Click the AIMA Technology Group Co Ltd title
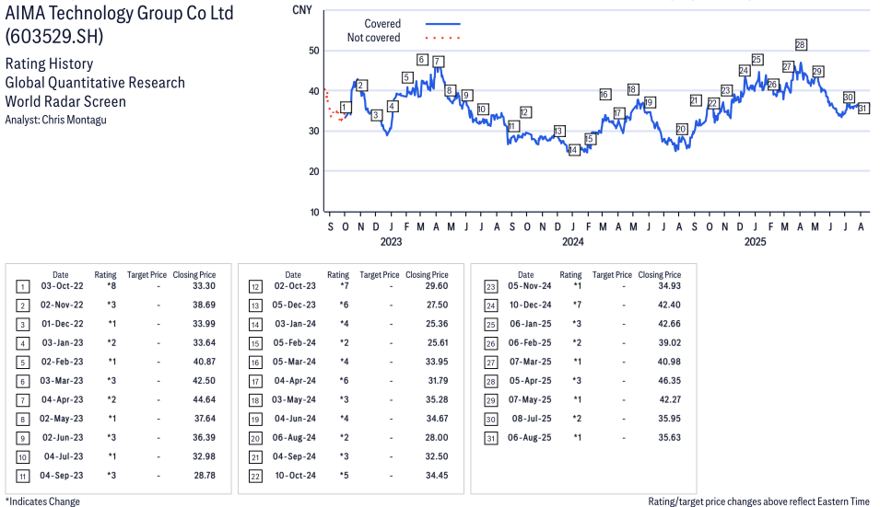Viewport: 880px width, 507px height. click(120, 13)
